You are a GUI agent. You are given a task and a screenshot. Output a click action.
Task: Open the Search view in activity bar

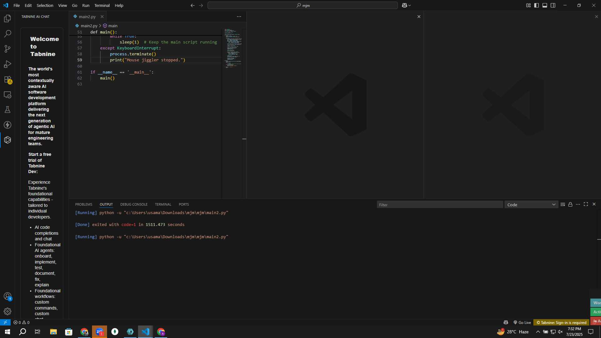point(8,33)
